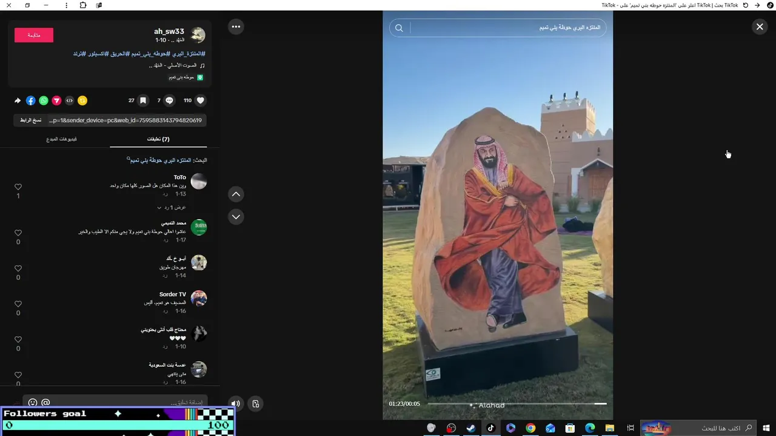Reload the page in browser

(746, 5)
